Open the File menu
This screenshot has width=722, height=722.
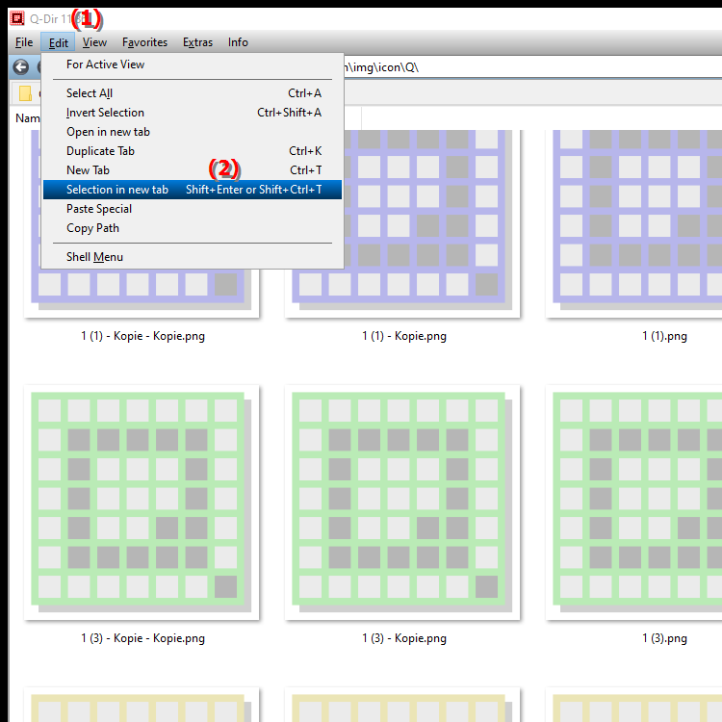tap(24, 42)
